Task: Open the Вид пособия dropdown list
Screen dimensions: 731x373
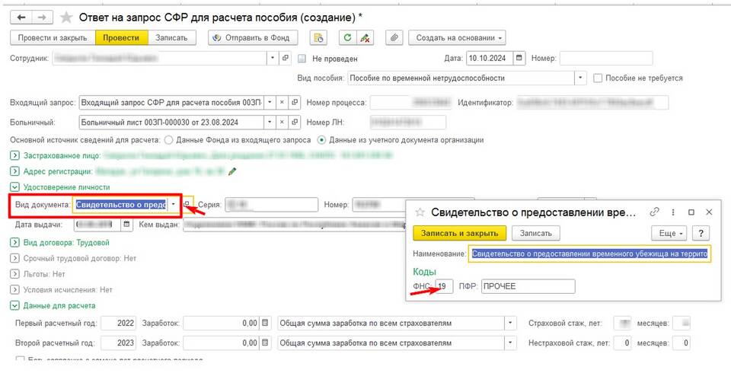Action: coord(581,78)
